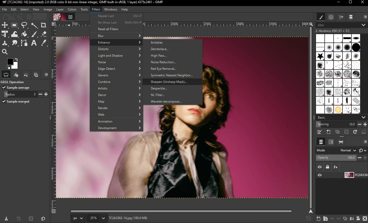Open the Colors menu
Viewport: 368px width, 223px height.
click(x=72, y=9)
